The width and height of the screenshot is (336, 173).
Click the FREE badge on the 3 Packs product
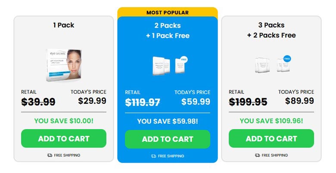coord(287,59)
